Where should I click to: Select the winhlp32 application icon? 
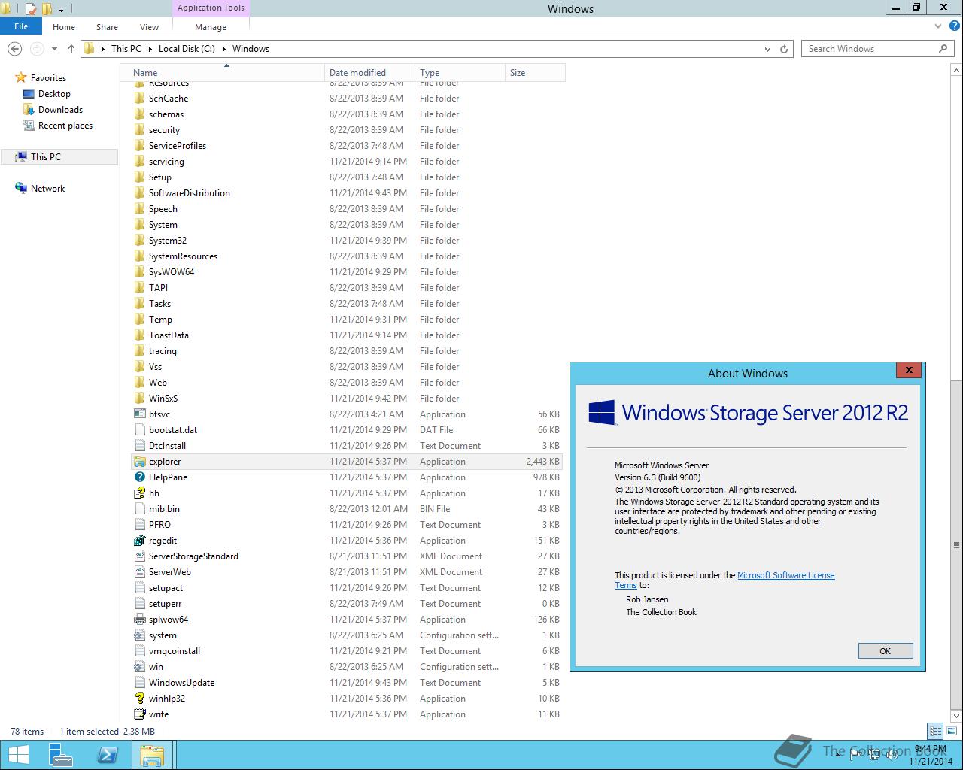(139, 699)
